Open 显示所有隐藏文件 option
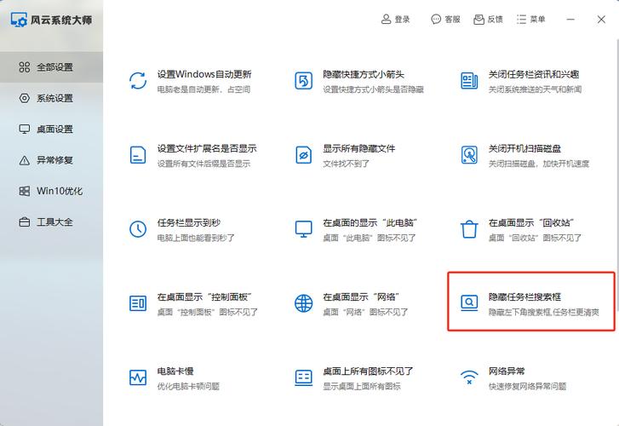 [x=358, y=148]
